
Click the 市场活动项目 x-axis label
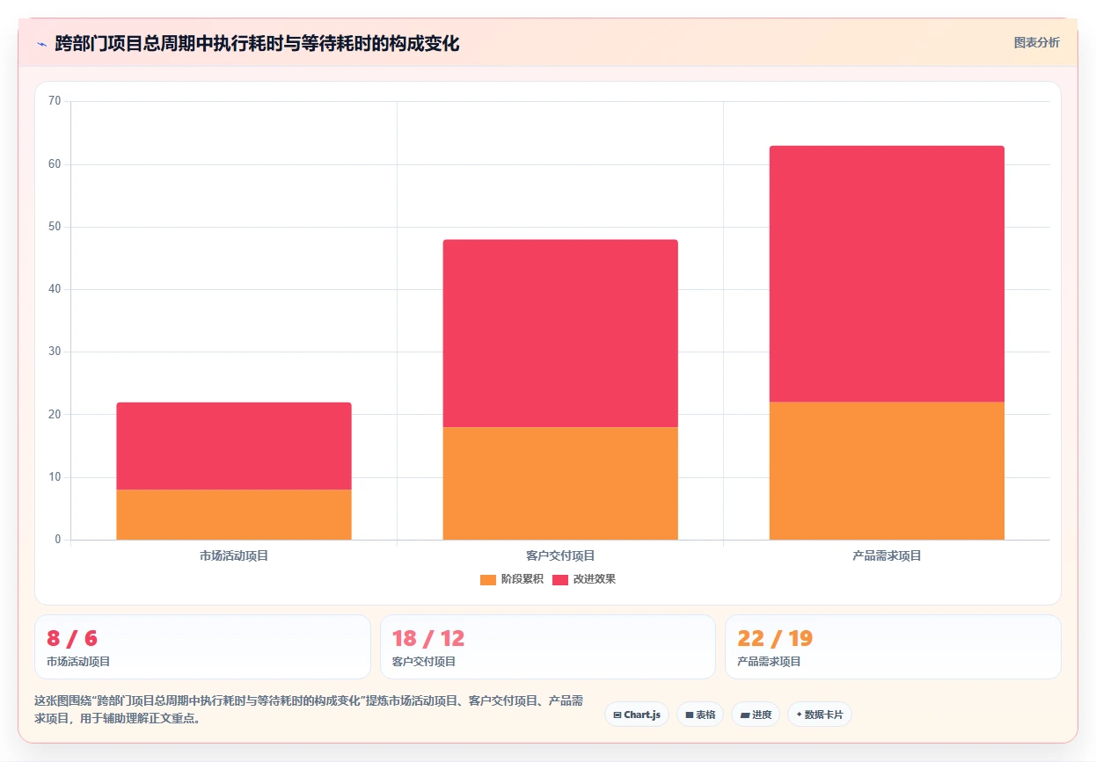pos(234,556)
